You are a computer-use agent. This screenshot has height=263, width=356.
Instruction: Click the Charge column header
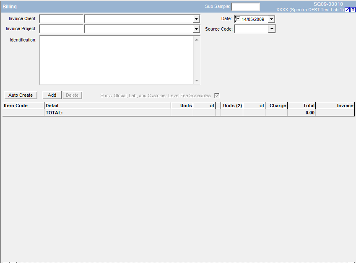277,106
